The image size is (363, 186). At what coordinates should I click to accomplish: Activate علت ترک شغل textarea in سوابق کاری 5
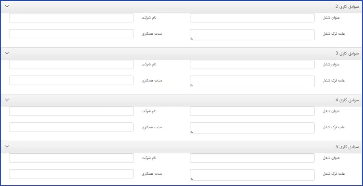(x=252, y=175)
